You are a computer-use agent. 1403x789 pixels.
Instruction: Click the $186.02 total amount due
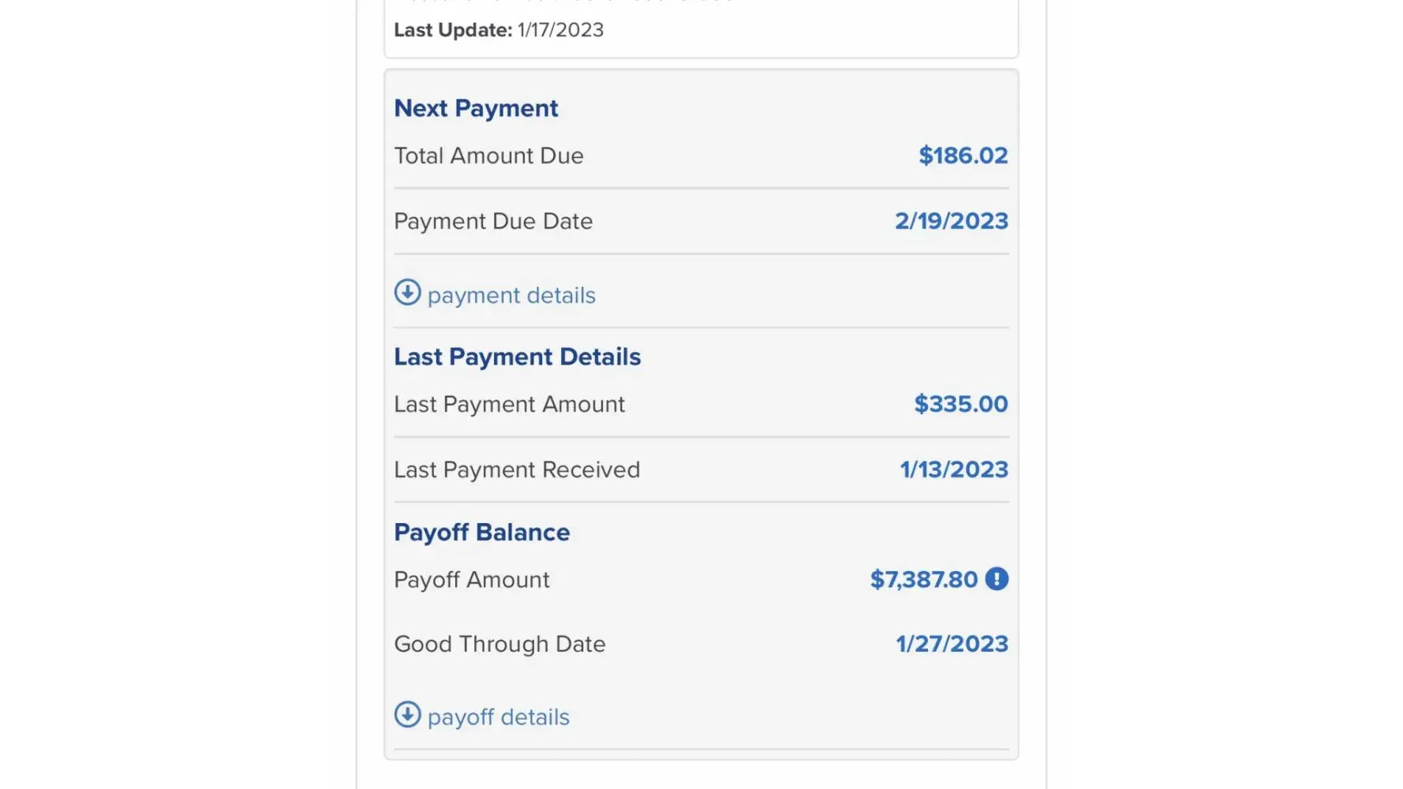pyautogui.click(x=963, y=155)
